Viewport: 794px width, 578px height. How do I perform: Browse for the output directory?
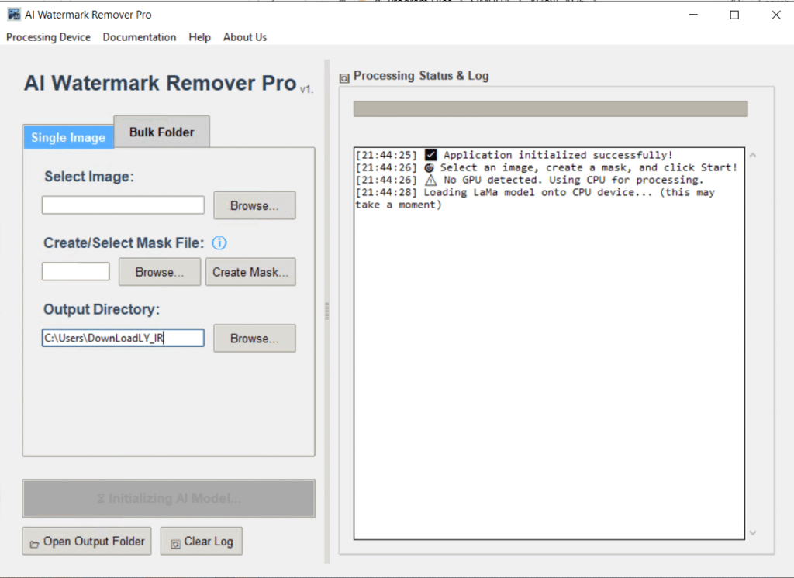click(254, 339)
